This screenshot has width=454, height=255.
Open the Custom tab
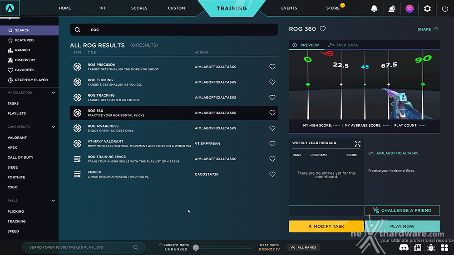pyautogui.click(x=176, y=8)
